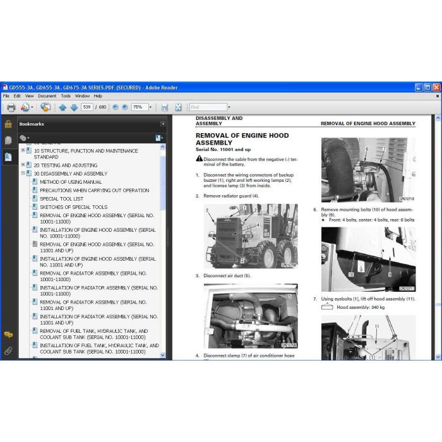Go to previous page with up arrow
Viewport: 442px width, 442px height.
(63, 107)
